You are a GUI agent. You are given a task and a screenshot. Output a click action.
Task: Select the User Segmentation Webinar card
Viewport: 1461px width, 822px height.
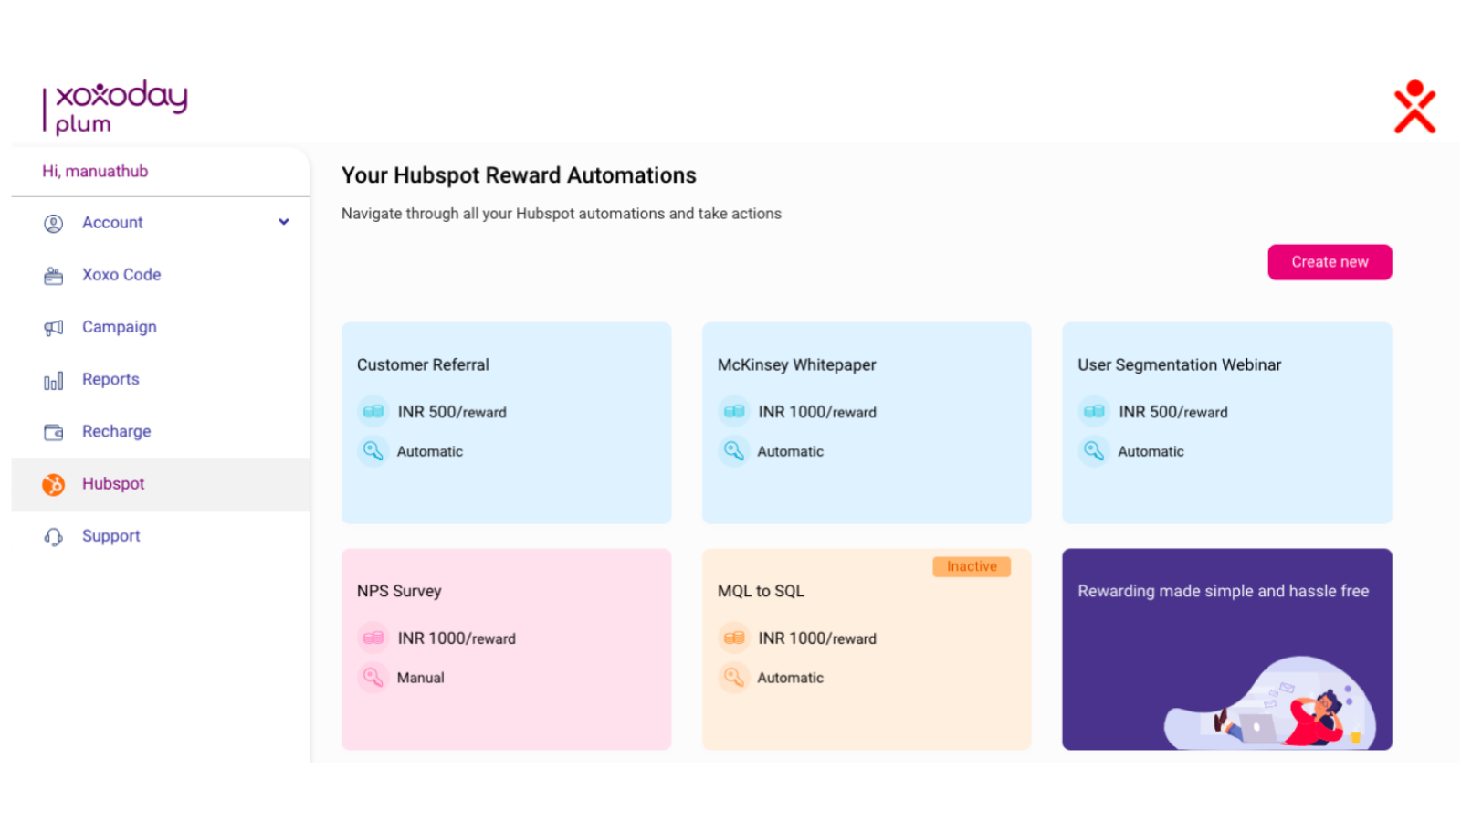pyautogui.click(x=1226, y=422)
